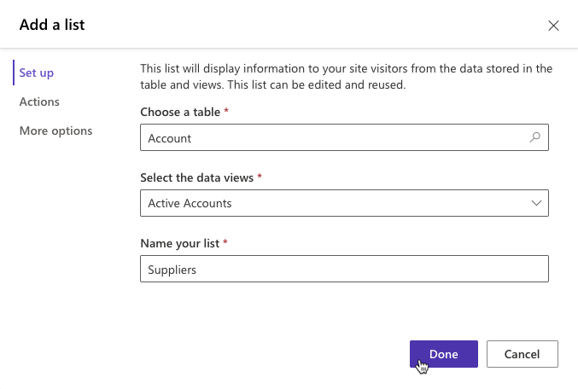This screenshot has width=578, height=389.
Task: Click the purple indicator beside Set up
Action: point(14,73)
